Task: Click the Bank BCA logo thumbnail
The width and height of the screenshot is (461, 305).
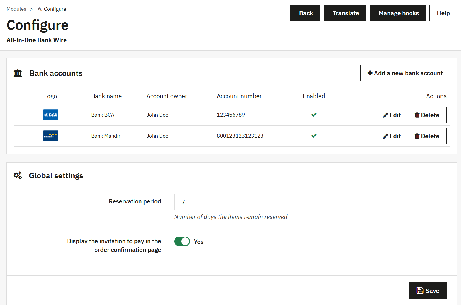Action: 51,115
